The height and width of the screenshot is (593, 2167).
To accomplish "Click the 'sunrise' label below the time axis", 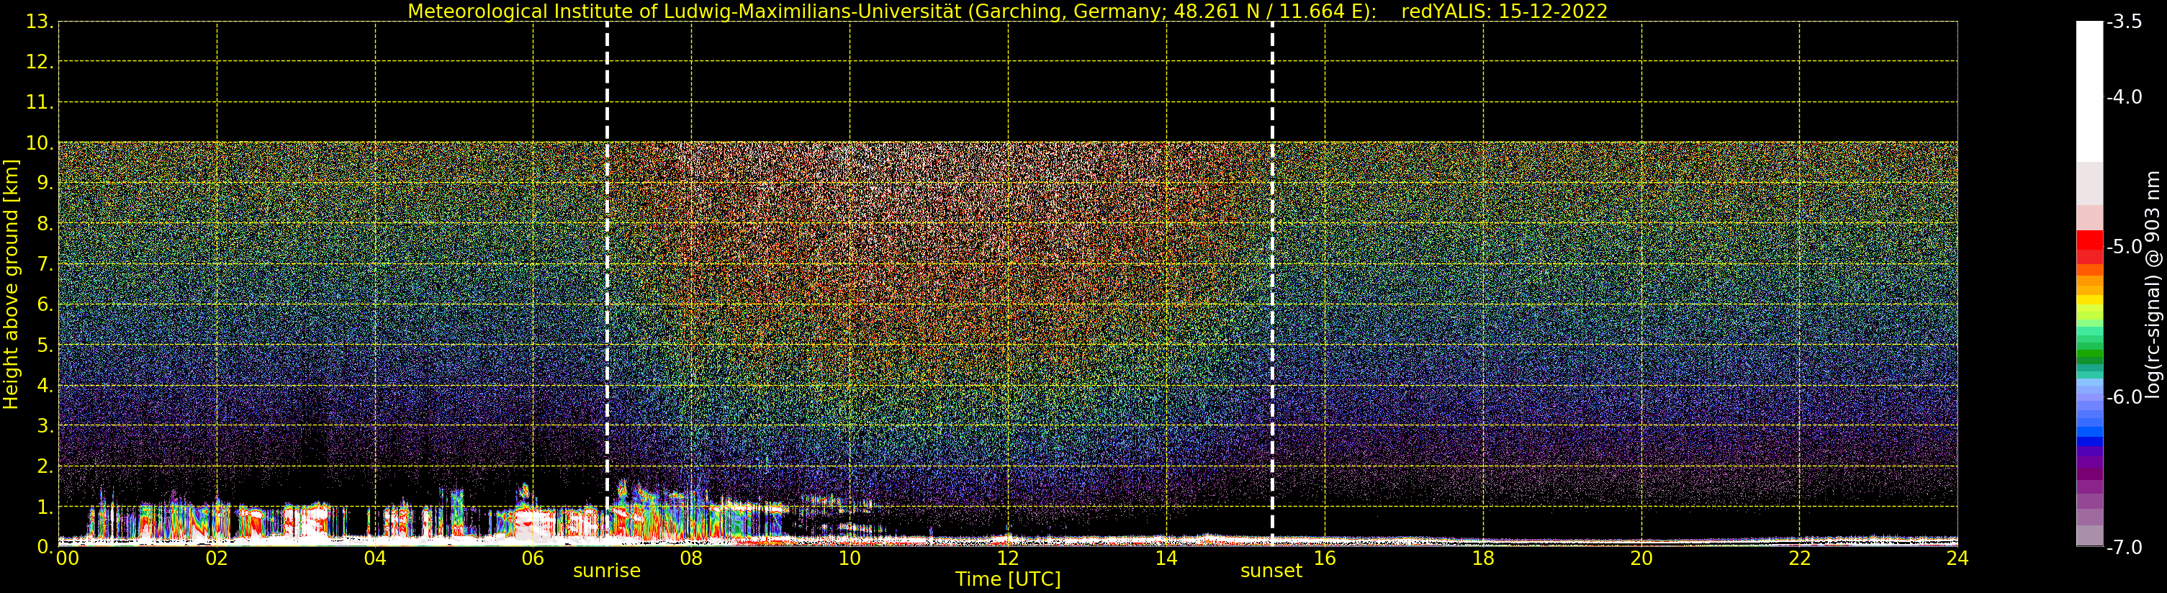I will coord(606,571).
